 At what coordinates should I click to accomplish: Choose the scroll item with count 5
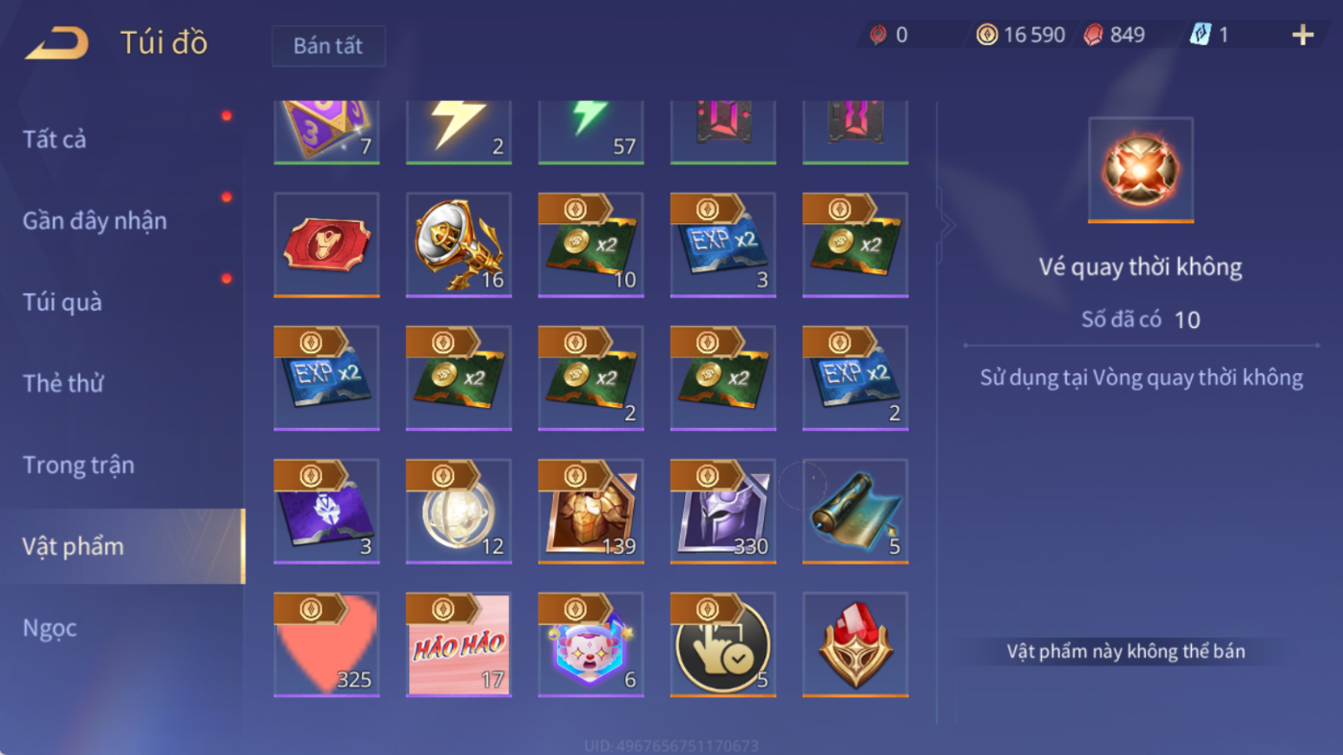tap(855, 511)
